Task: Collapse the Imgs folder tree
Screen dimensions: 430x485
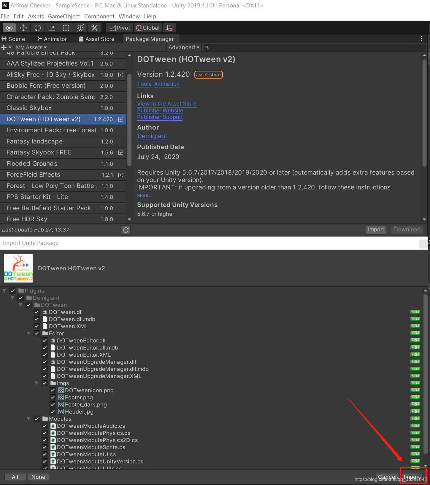Action: pos(36,383)
